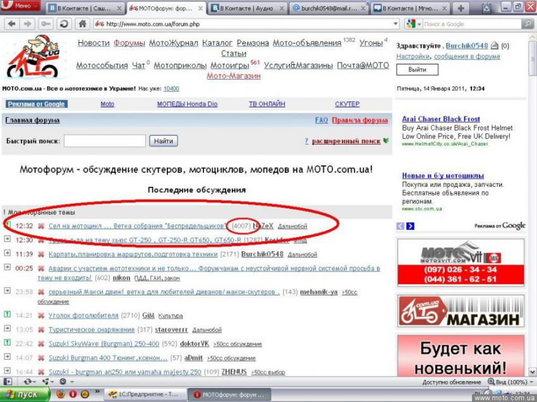Open the Motosvit phone banner ad
The height and width of the screenshot is (402, 537).
[x=461, y=263]
